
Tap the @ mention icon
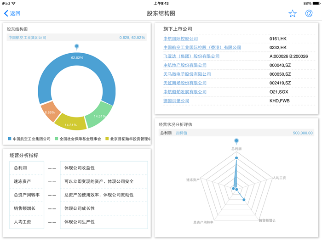[x=309, y=13]
